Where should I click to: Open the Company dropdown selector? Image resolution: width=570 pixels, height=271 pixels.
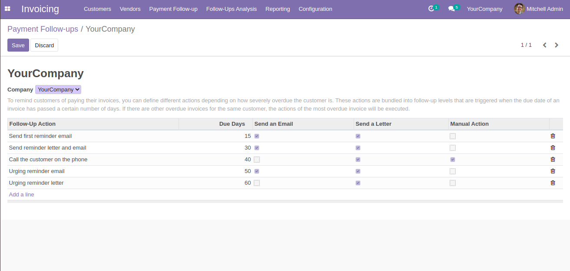pos(58,90)
